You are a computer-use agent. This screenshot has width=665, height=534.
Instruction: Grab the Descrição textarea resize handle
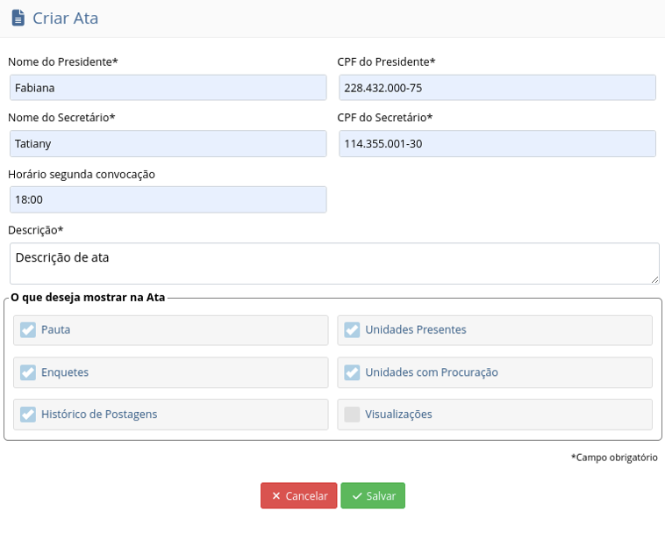[654, 279]
